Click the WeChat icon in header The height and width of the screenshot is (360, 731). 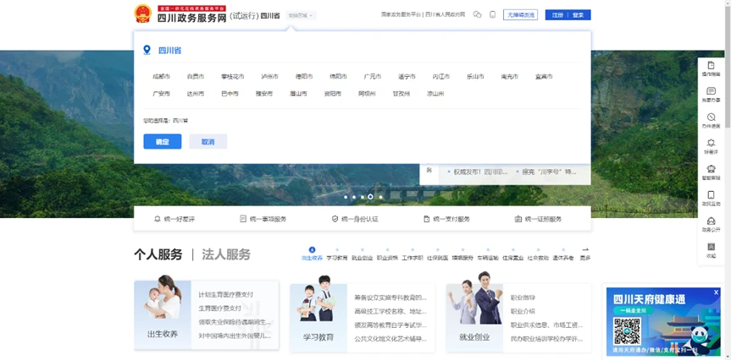(477, 15)
